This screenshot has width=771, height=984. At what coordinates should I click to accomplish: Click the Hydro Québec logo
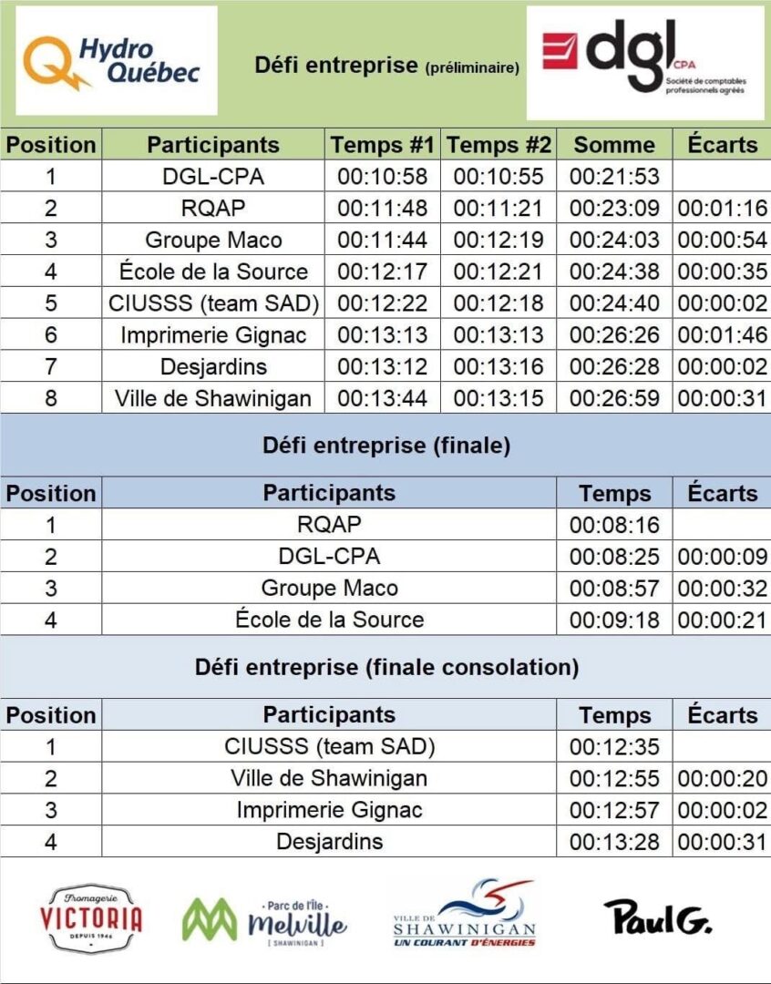(x=116, y=60)
